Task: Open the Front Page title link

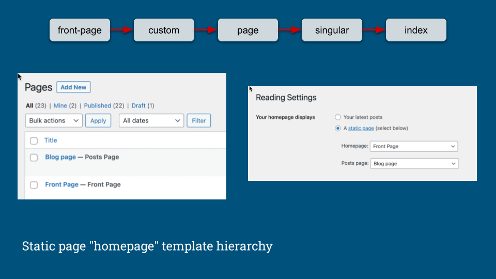Action: pyautogui.click(x=61, y=184)
